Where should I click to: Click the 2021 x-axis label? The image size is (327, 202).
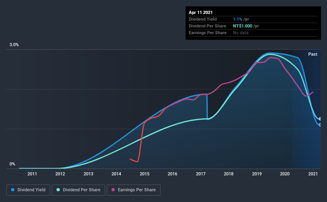[313, 174]
